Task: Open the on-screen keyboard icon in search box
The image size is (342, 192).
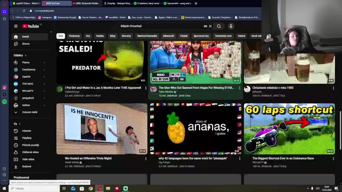Action: pos(205,26)
